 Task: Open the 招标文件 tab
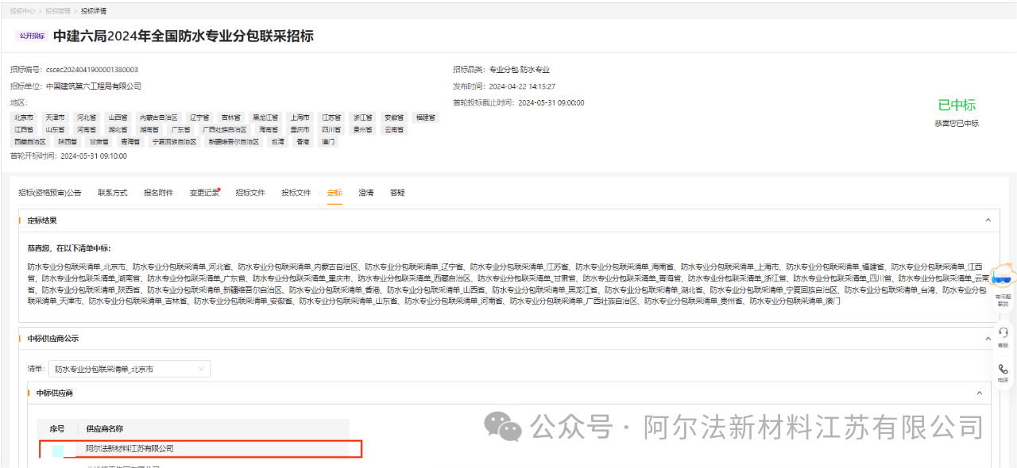click(250, 193)
